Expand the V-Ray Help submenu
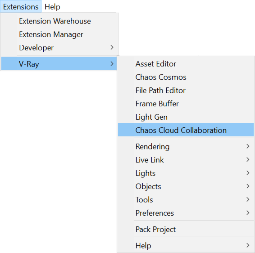The image size is (255, 253). pos(186,246)
